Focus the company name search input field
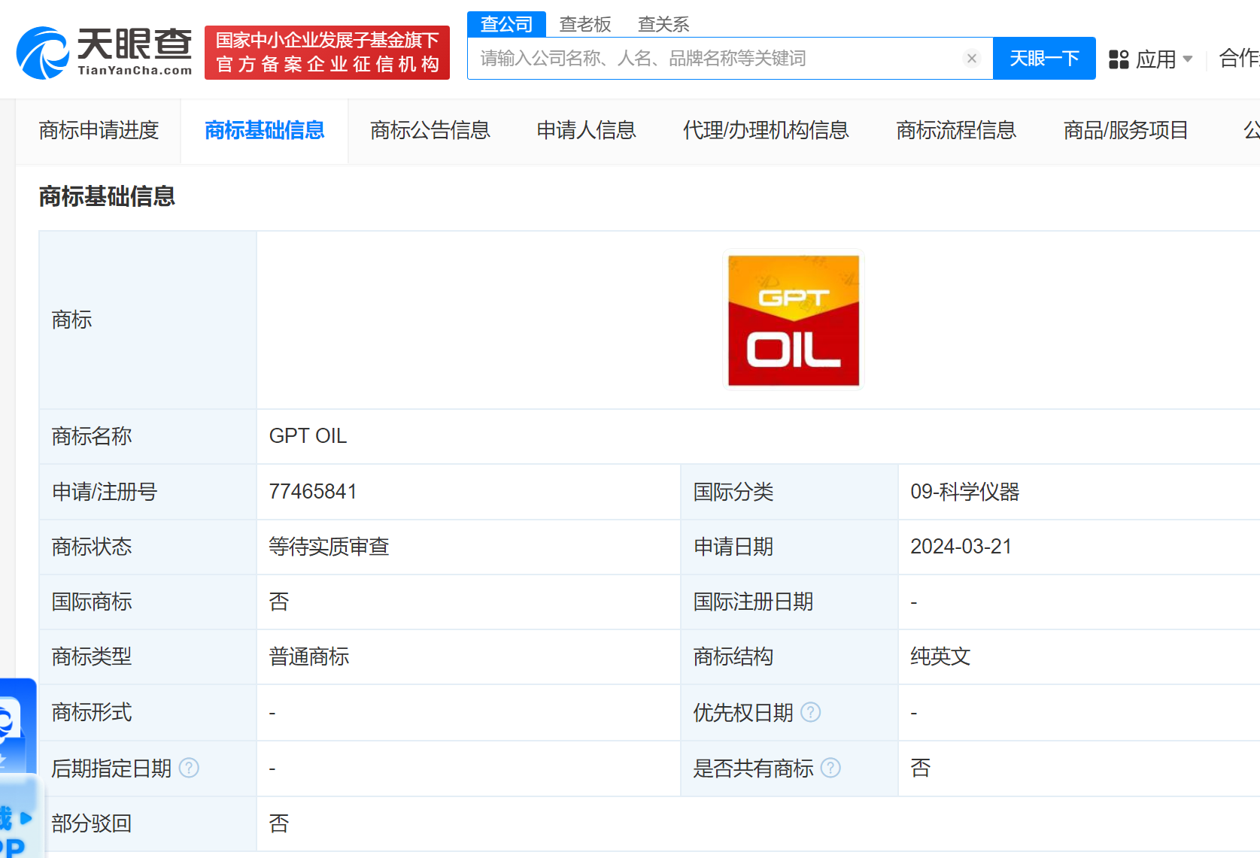Screen dimensions: 1260x858 715,59
